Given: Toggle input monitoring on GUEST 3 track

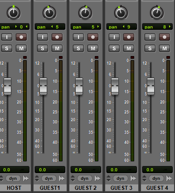Looking at the screenshot, I should coord(114,37).
